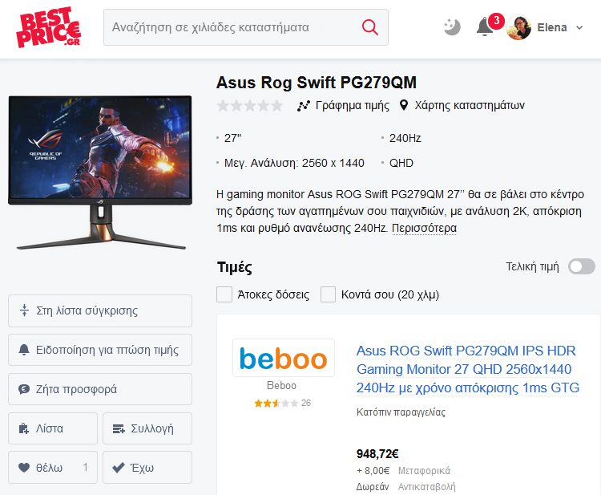
Task: Check the Άτοκες δόσεις checkbox
Action: (x=224, y=294)
